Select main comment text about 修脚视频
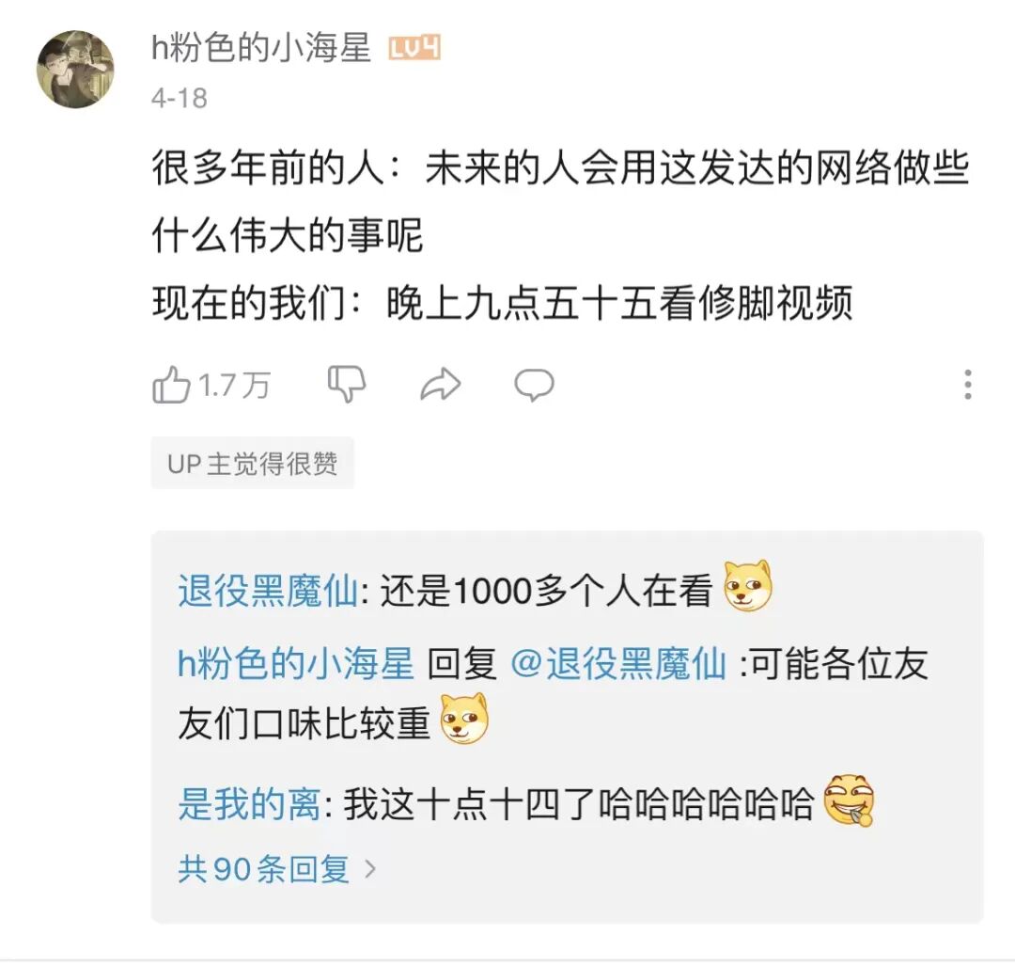Viewport: 1015px width, 966px height. pos(560,235)
